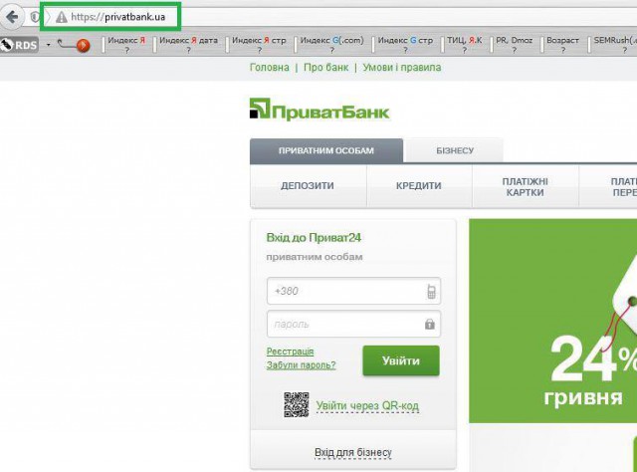Expand the RDS bar dropdown arrow
The image size is (637, 472).
click(x=48, y=45)
